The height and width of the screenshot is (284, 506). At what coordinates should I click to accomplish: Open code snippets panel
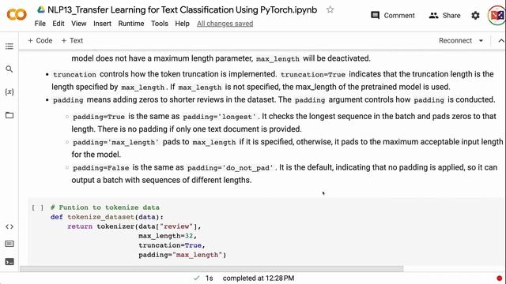pyautogui.click(x=9, y=226)
